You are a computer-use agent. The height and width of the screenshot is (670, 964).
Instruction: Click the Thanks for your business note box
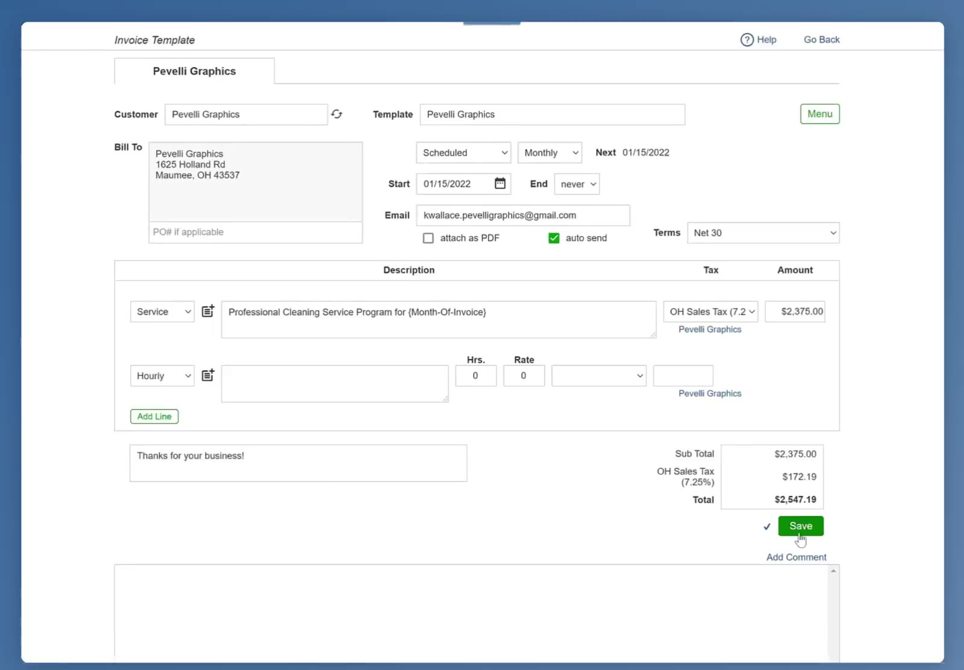[x=298, y=463]
